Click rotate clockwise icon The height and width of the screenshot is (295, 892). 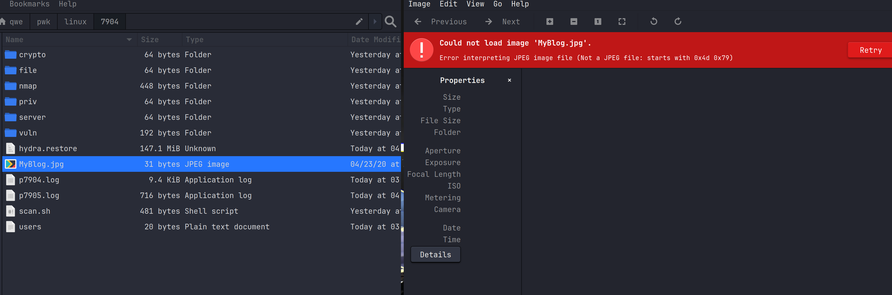point(678,22)
